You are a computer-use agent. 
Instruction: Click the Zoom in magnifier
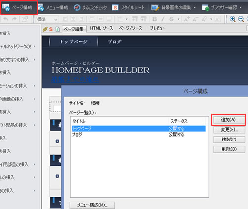coord(232,19)
